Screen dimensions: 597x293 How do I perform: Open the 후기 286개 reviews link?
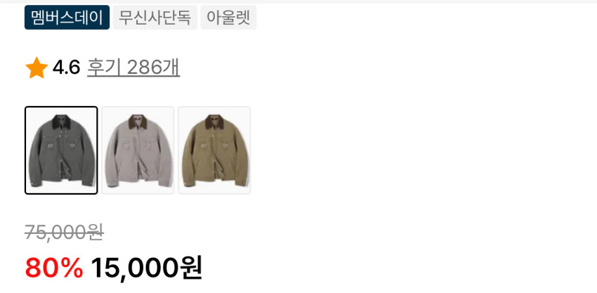(x=133, y=68)
